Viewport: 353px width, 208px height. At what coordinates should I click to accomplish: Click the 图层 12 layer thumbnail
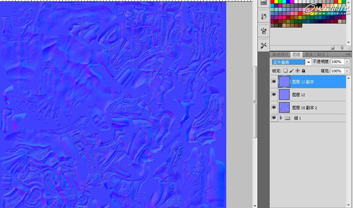tap(284, 95)
